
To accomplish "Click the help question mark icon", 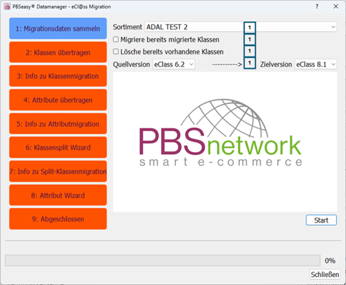I will tap(317, 6).
